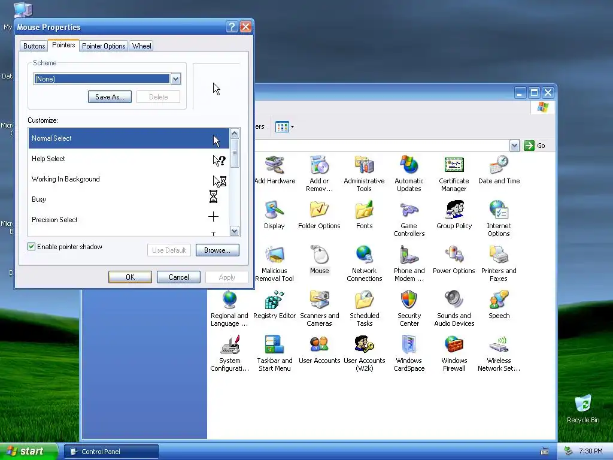Click the help question mark button
The height and width of the screenshot is (460, 613).
232,26
